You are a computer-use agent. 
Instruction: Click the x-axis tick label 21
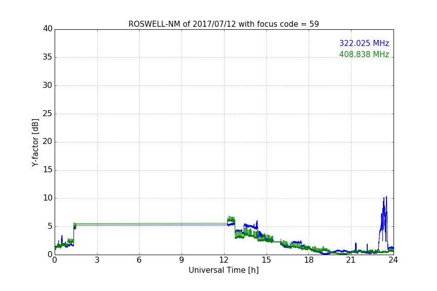click(351, 260)
